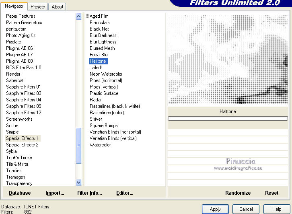This screenshot has width=292, height=214.
Task: Select Sabercat category
Action: click(x=15, y=80)
